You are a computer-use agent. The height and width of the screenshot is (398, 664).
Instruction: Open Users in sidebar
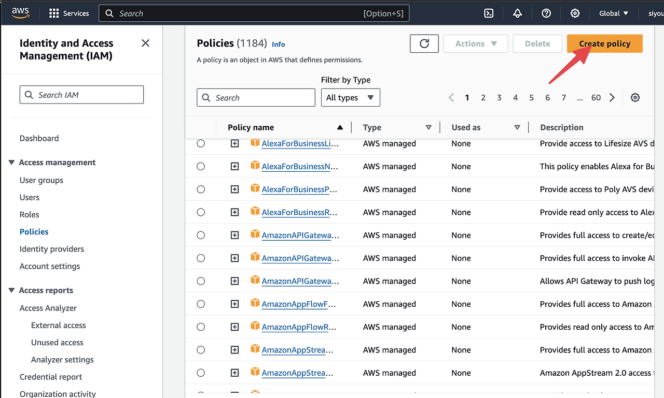pyautogui.click(x=30, y=197)
